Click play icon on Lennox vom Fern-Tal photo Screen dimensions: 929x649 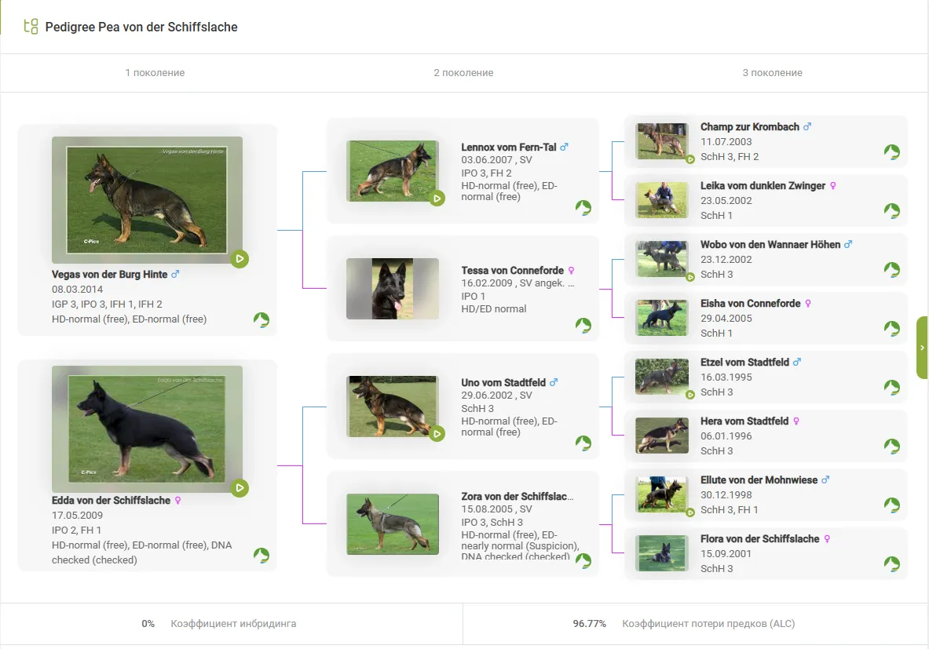437,198
